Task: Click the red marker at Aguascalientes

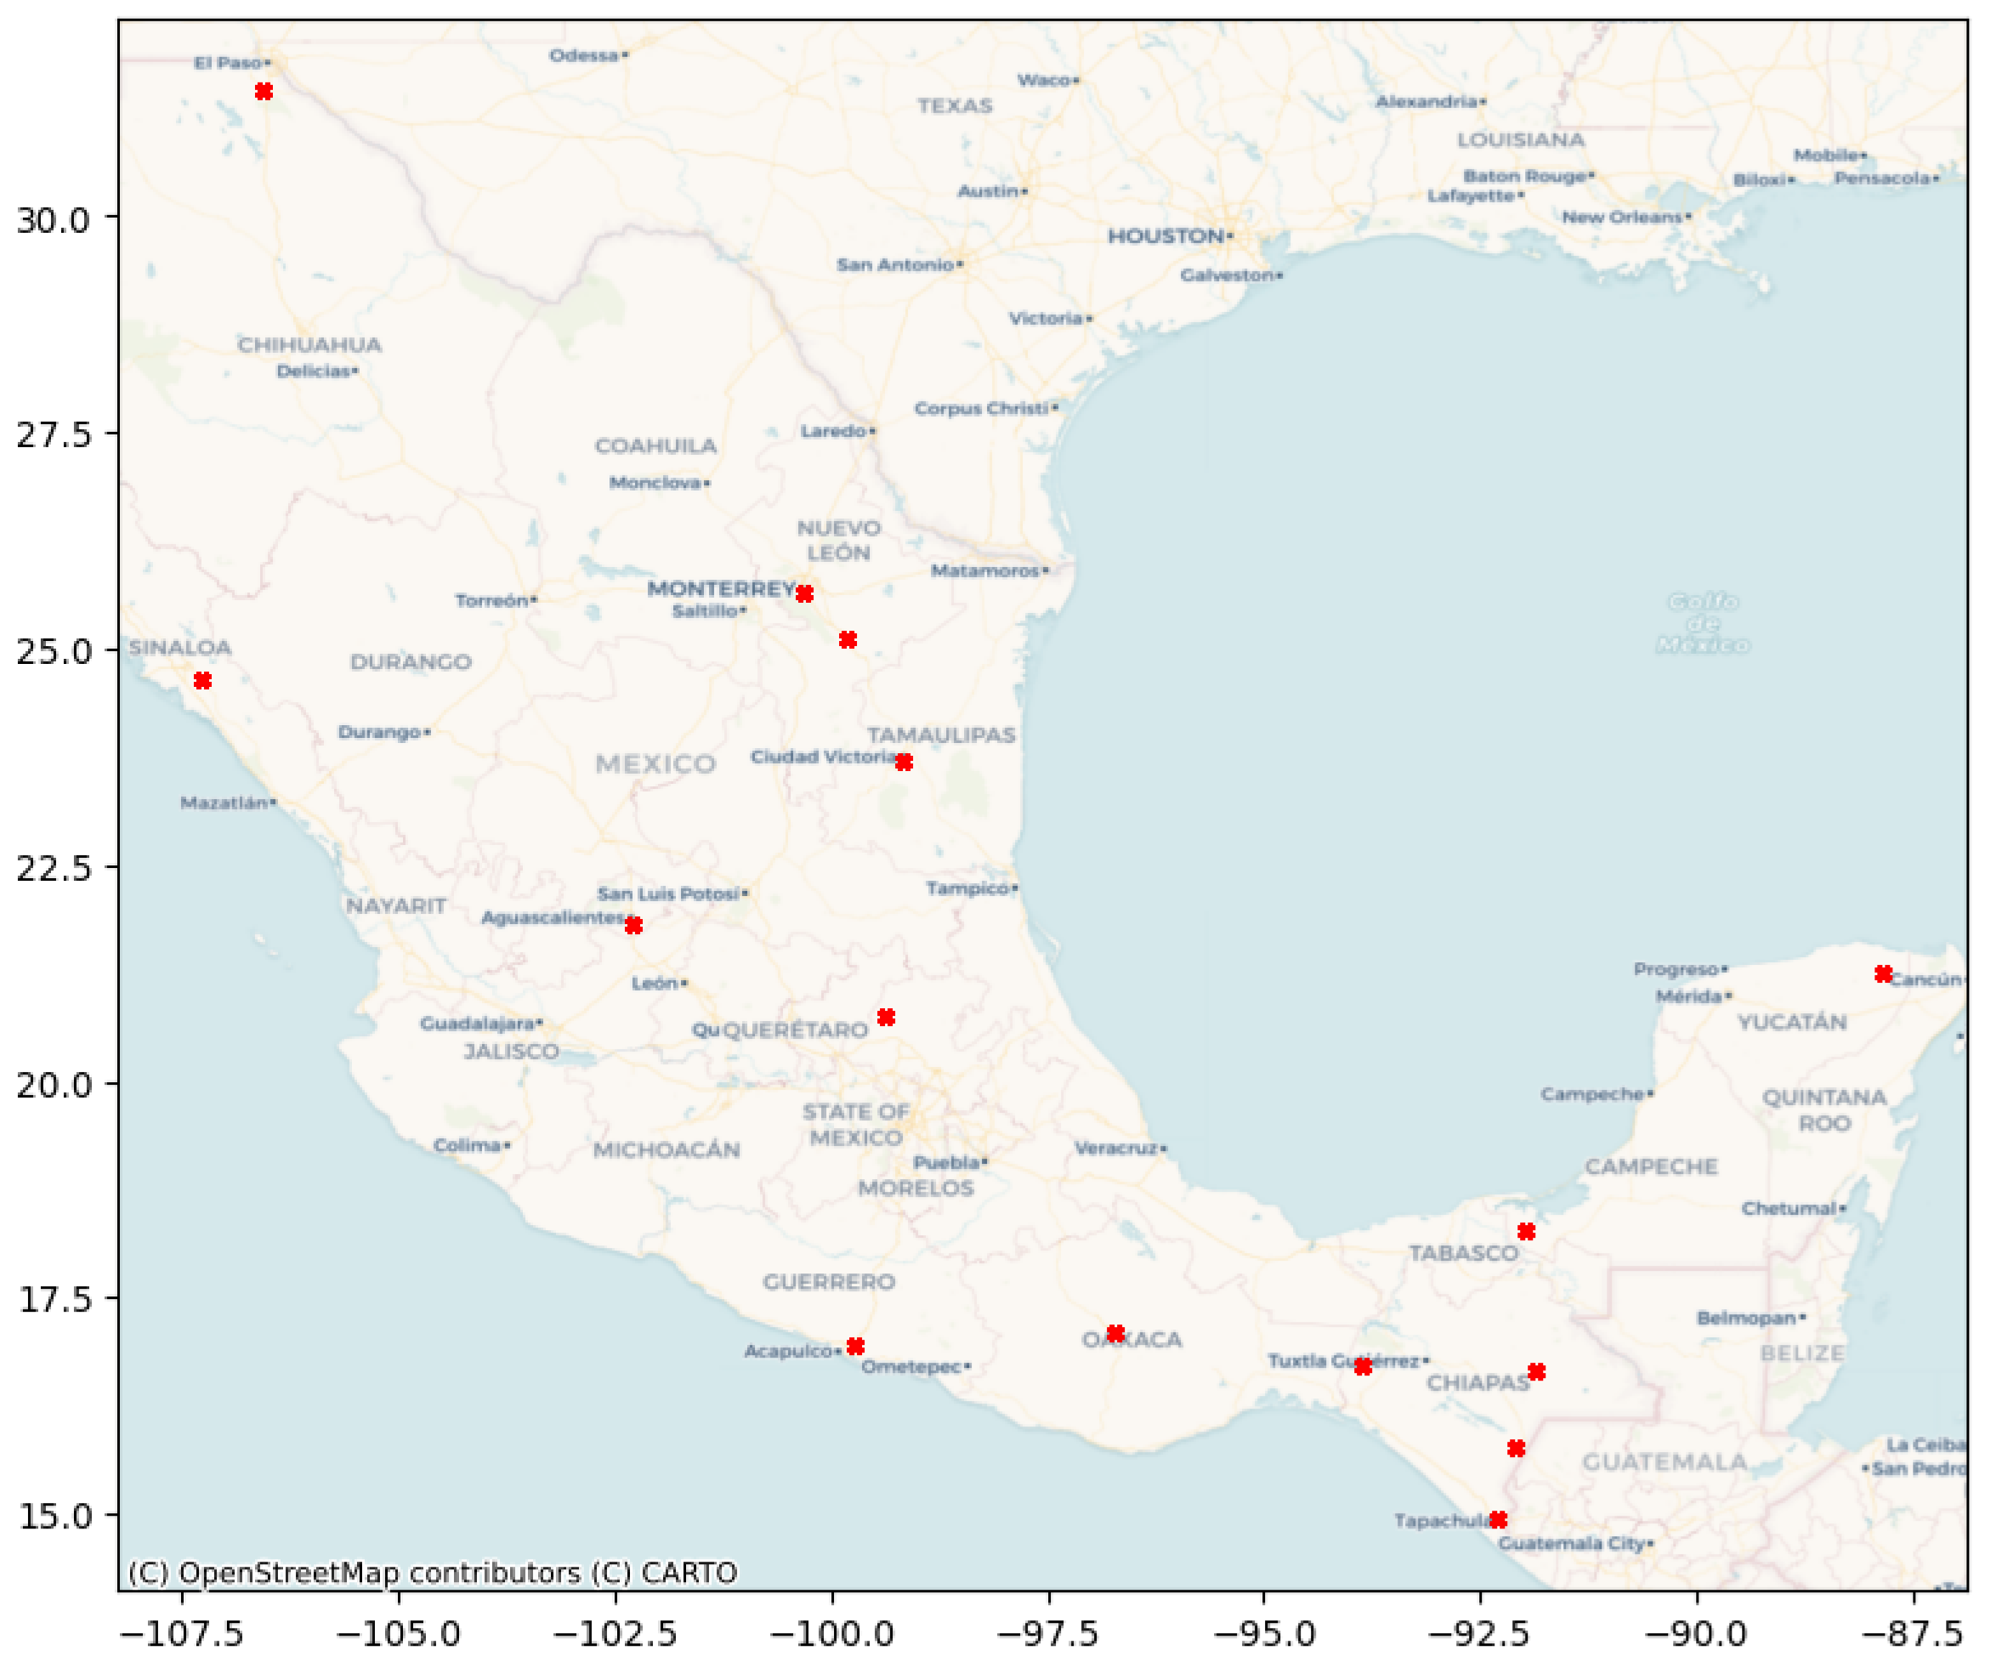Action: tap(634, 925)
